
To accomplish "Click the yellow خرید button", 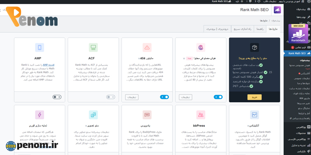I will coord(254,97).
